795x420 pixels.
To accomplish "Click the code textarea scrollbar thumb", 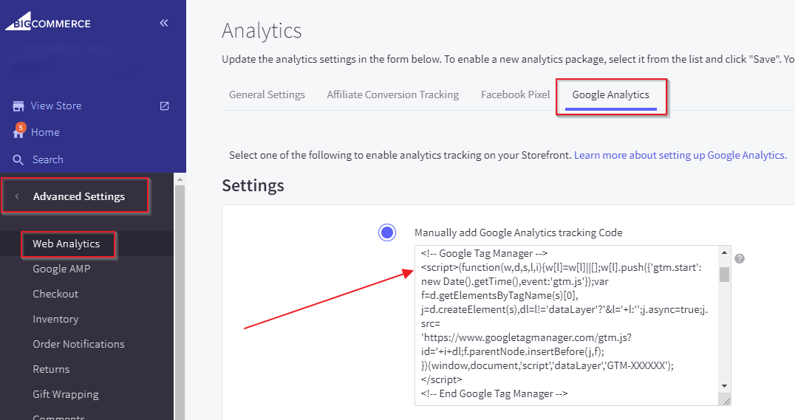I will 724,274.
